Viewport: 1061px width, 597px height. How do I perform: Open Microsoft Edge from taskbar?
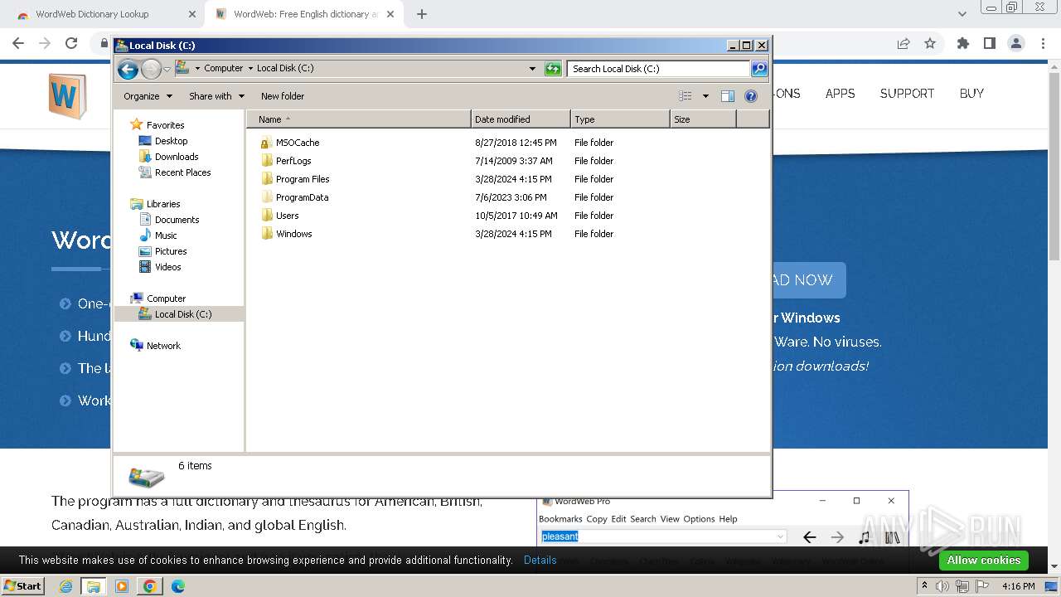click(177, 586)
